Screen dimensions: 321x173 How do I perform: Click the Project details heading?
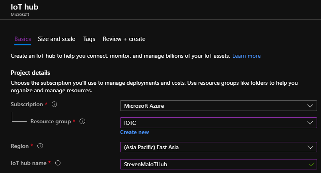coord(30,73)
